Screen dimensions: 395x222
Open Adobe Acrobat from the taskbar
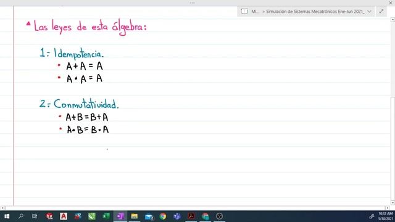click(191, 216)
